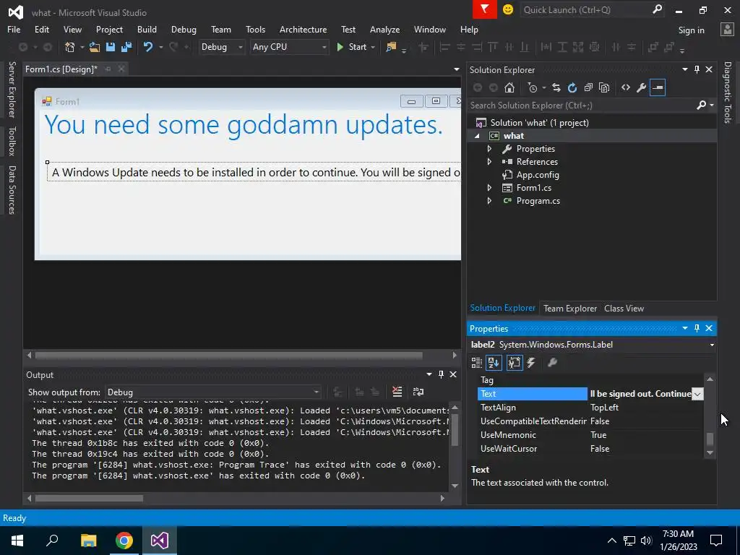Click the Properties wrench icon in Solution Explorer
This screenshot has width=740, height=555.
point(642,87)
